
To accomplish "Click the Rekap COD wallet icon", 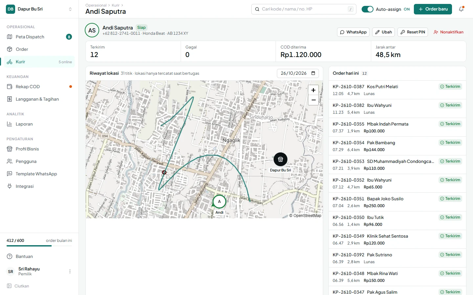I will (x=10, y=87).
